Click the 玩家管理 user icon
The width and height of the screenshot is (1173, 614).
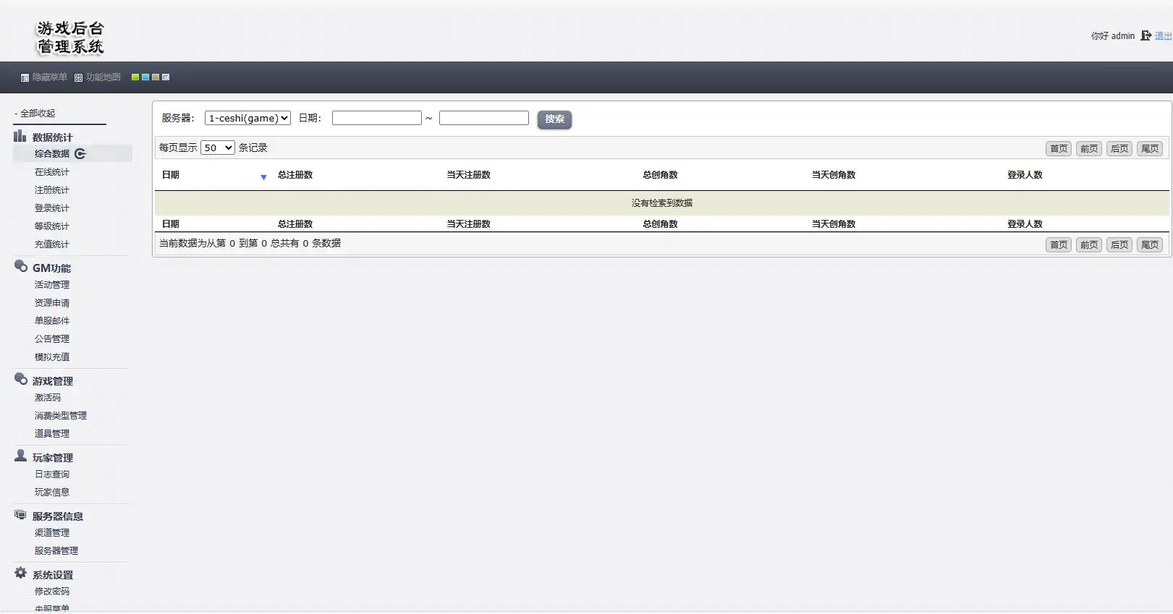point(20,456)
